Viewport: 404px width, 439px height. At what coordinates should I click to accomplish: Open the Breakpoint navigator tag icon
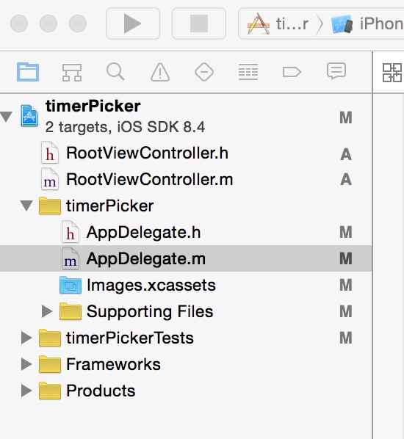[x=292, y=72]
